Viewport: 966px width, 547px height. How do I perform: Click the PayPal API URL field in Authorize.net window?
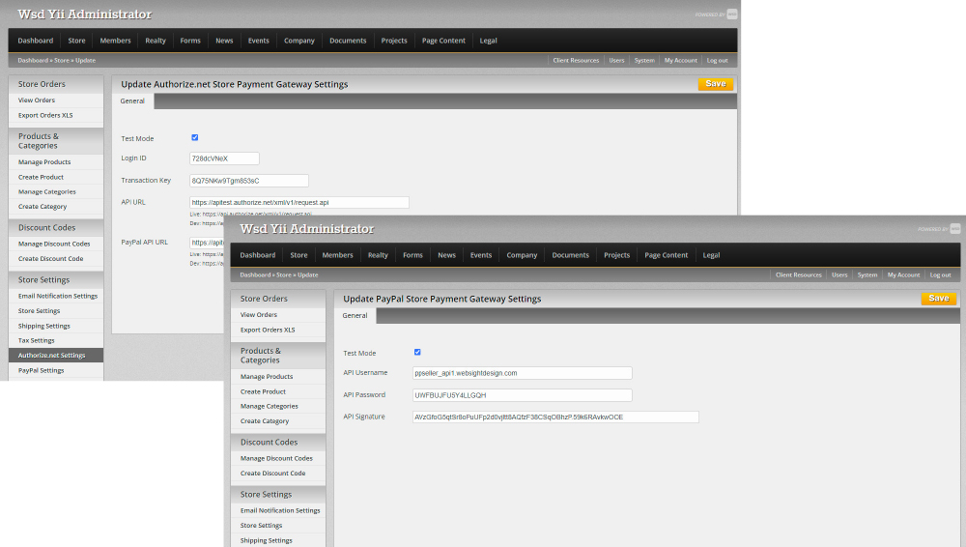tap(207, 243)
